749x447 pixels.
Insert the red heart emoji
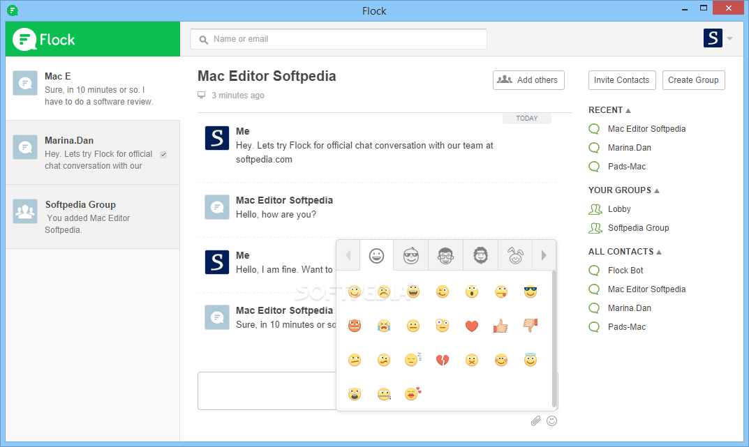pyautogui.click(x=471, y=326)
